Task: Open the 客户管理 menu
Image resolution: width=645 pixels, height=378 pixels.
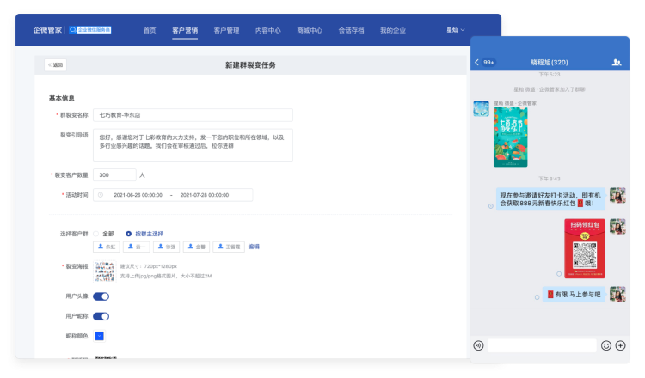Action: 227,30
